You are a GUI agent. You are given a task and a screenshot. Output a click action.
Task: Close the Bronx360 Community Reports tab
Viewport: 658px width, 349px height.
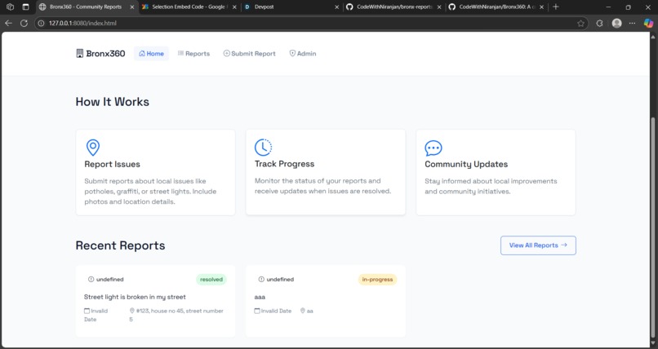coord(132,7)
